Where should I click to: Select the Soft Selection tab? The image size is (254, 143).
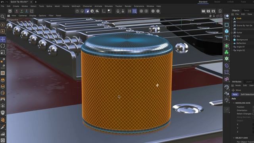pyautogui.click(x=247, y=95)
